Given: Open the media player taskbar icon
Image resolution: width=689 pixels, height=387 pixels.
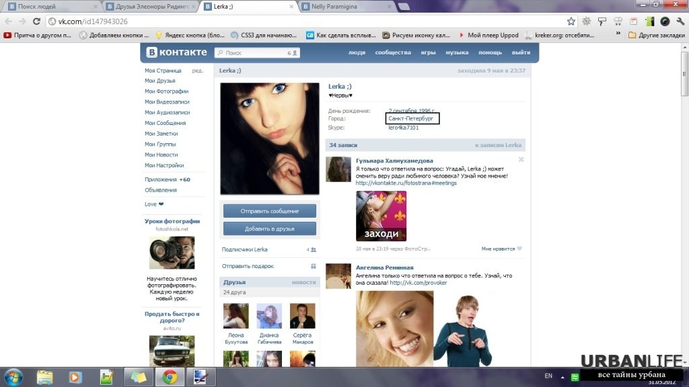Looking at the screenshot, I should click(x=75, y=378).
